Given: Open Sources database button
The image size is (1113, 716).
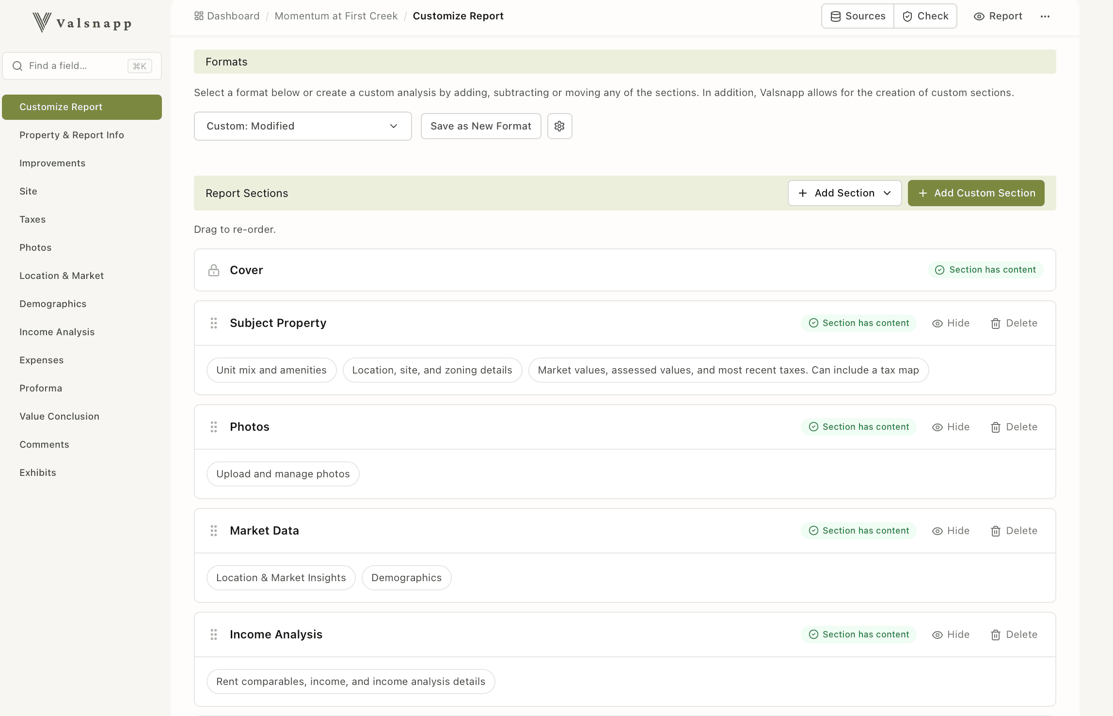Looking at the screenshot, I should [x=858, y=16].
